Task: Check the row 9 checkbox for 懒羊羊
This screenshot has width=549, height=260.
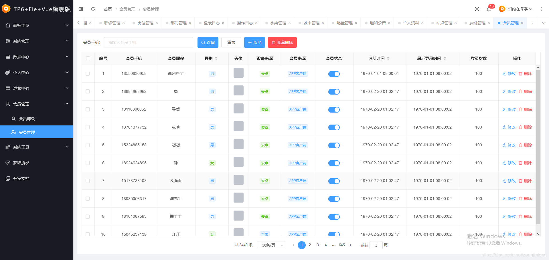Action: click(x=88, y=217)
